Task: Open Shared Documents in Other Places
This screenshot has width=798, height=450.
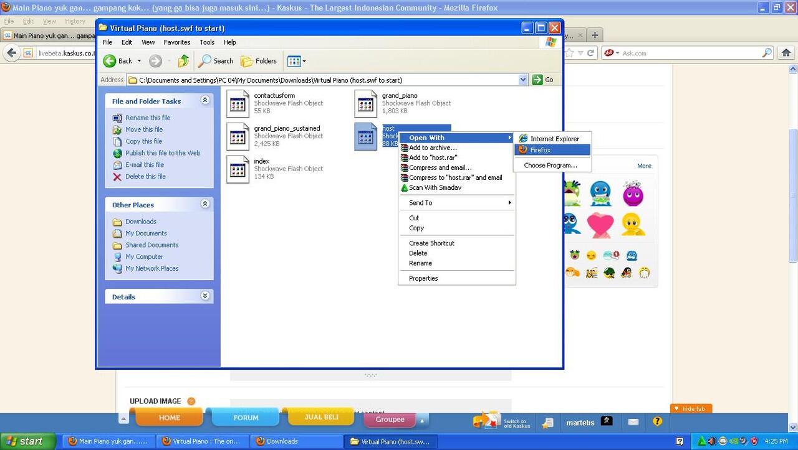Action: click(x=152, y=245)
